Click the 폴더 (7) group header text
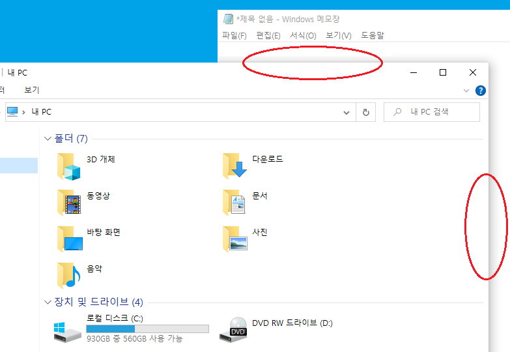Image resolution: width=510 pixels, height=352 pixels. 71,138
